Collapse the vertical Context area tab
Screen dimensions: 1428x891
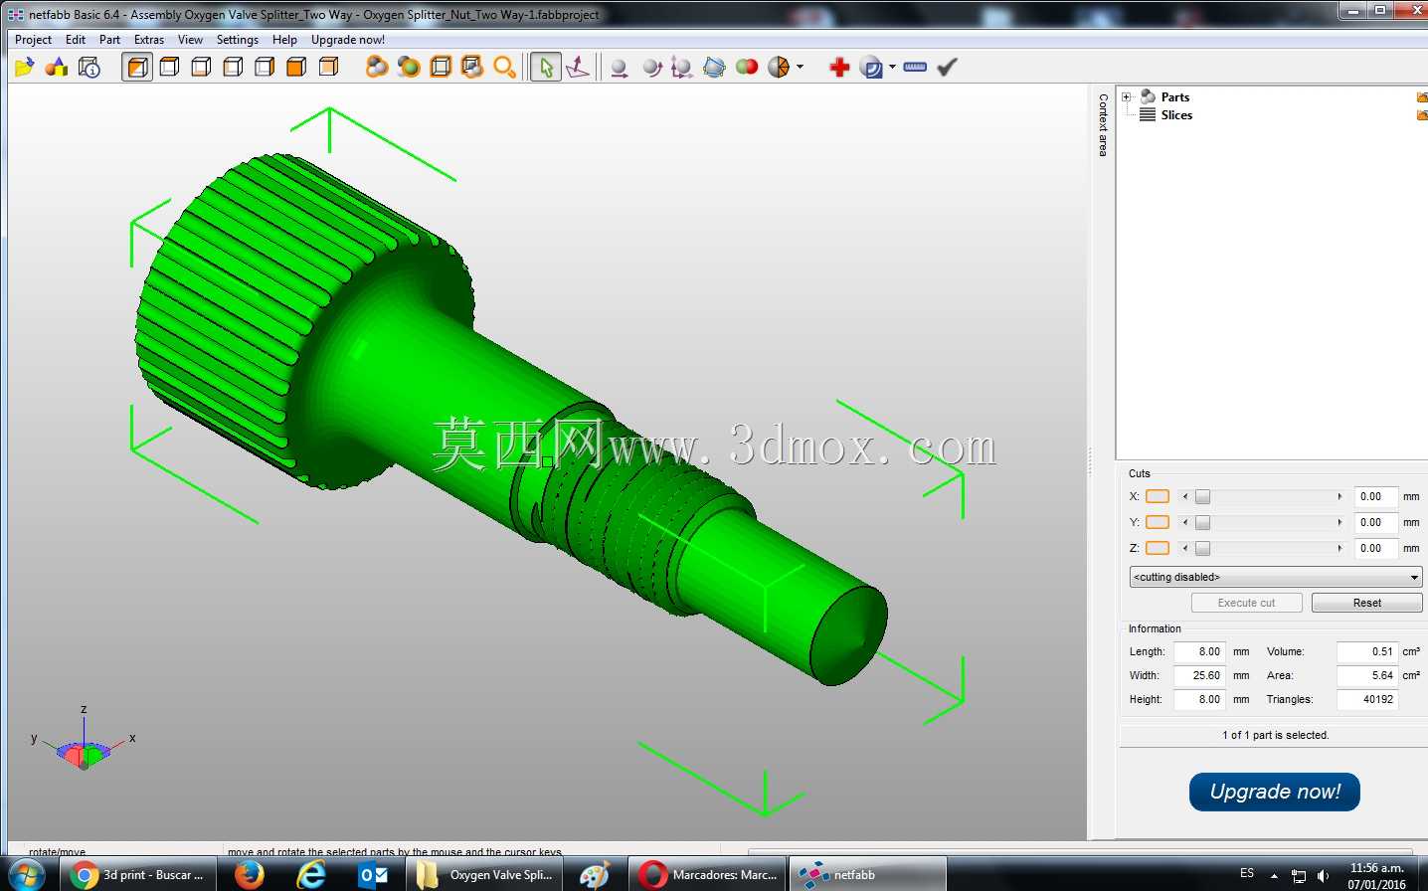[x=1103, y=125]
